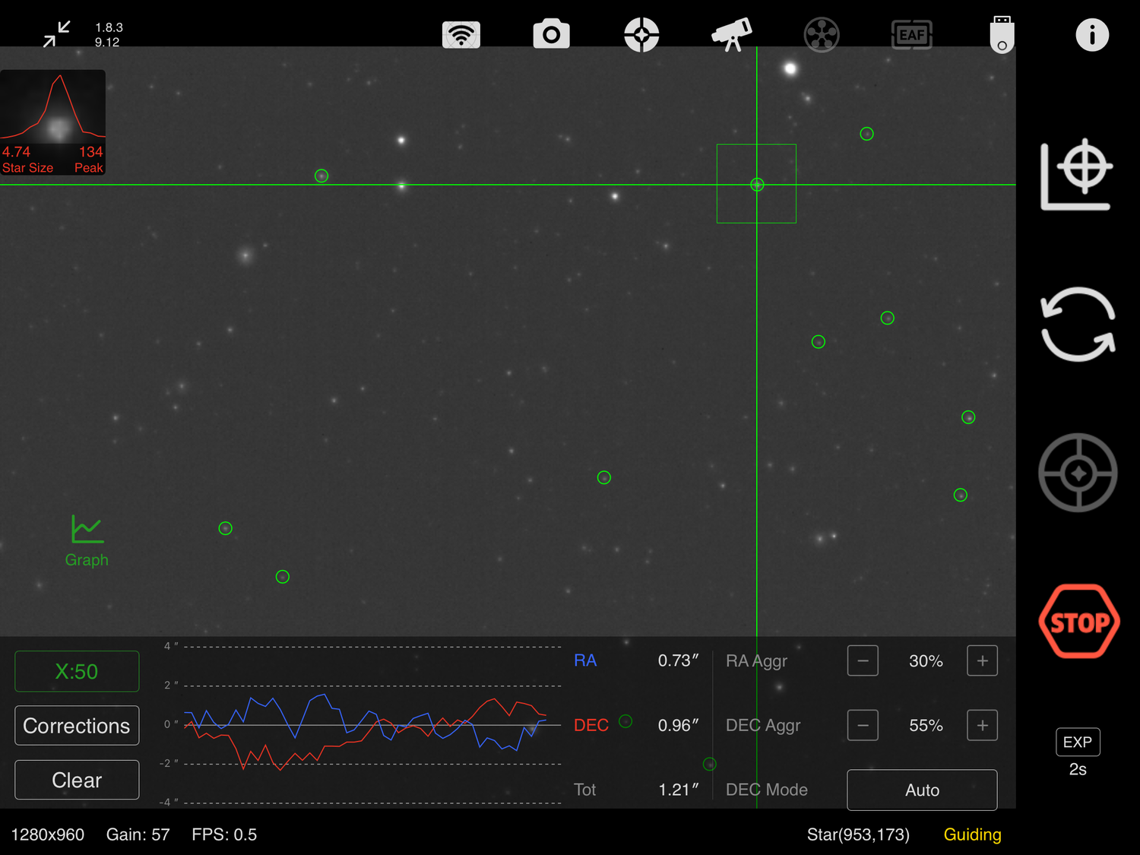Tap the DEC label
The height and width of the screenshot is (855, 1140).
tap(591, 725)
